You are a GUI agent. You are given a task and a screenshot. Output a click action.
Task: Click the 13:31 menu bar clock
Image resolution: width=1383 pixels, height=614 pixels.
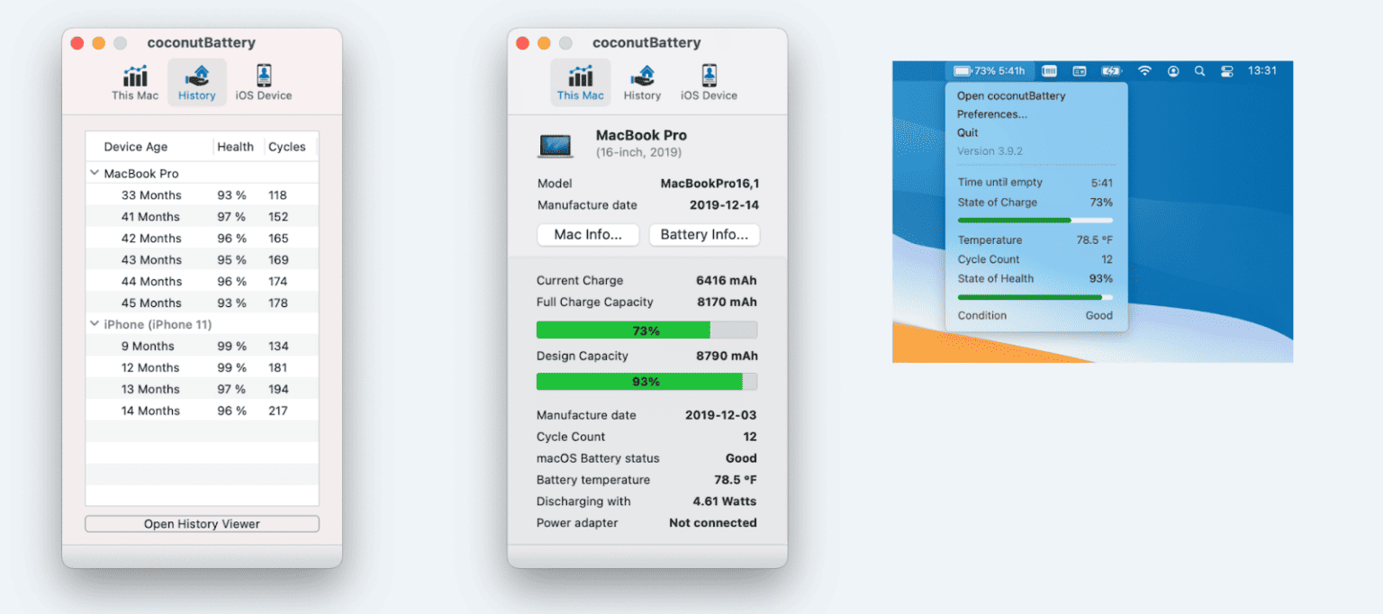pos(1262,70)
